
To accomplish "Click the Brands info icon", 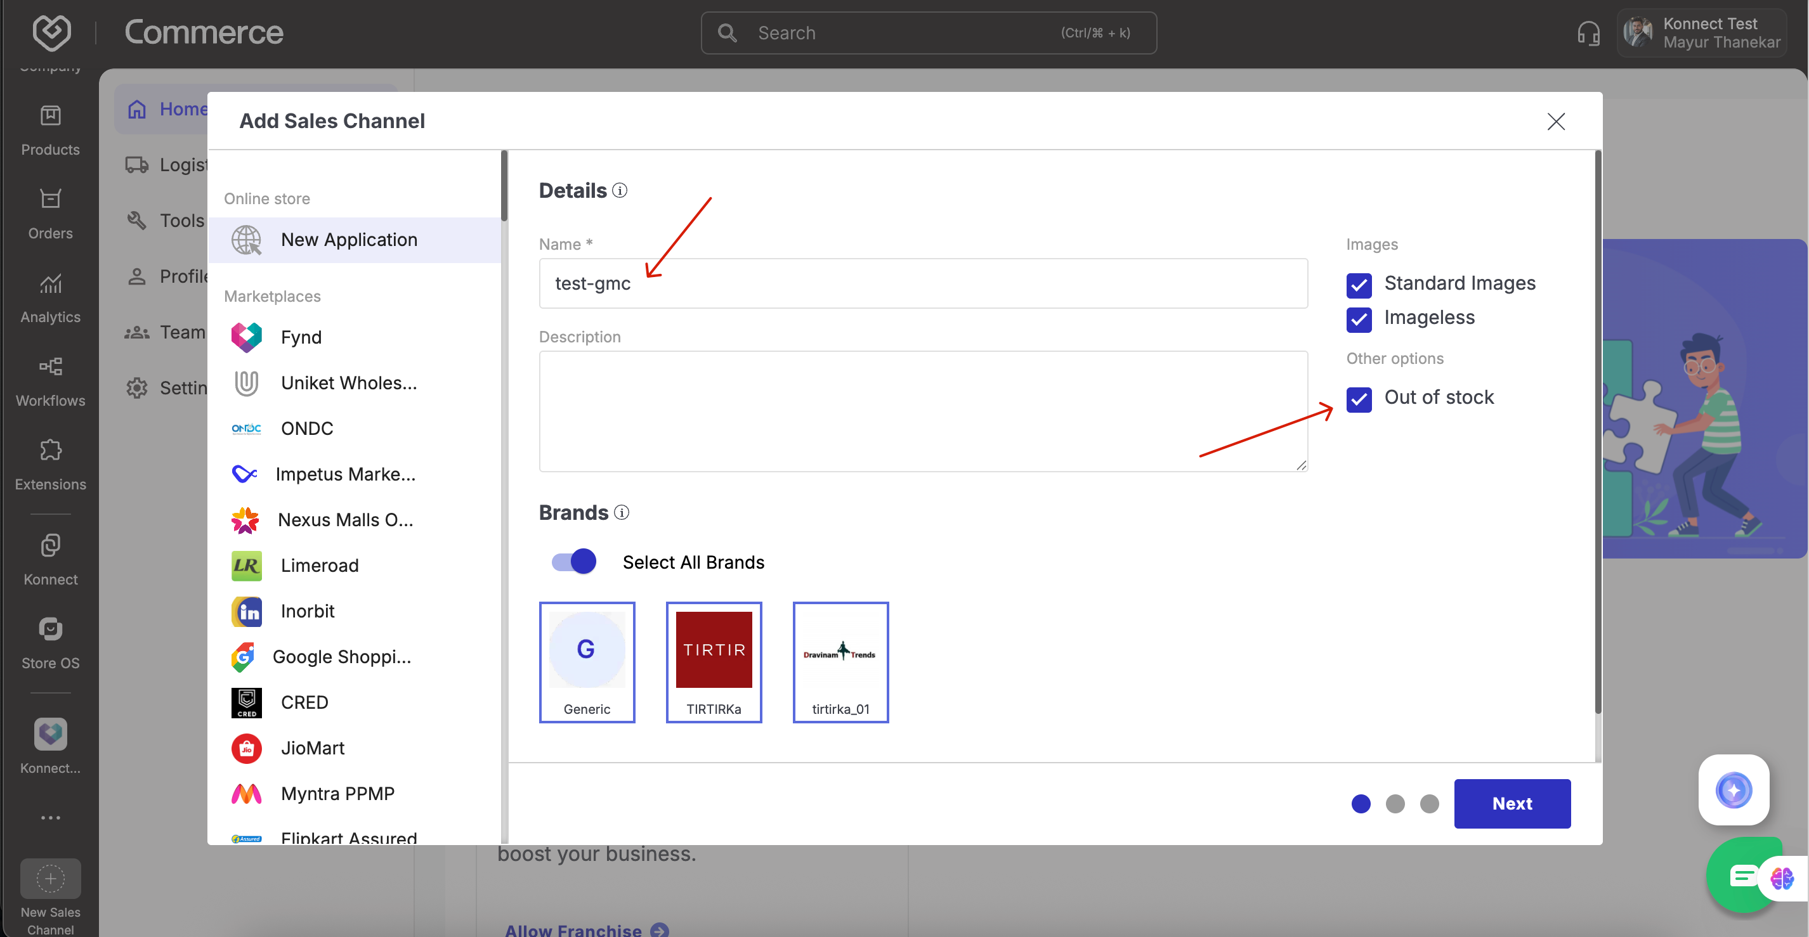I will (622, 512).
